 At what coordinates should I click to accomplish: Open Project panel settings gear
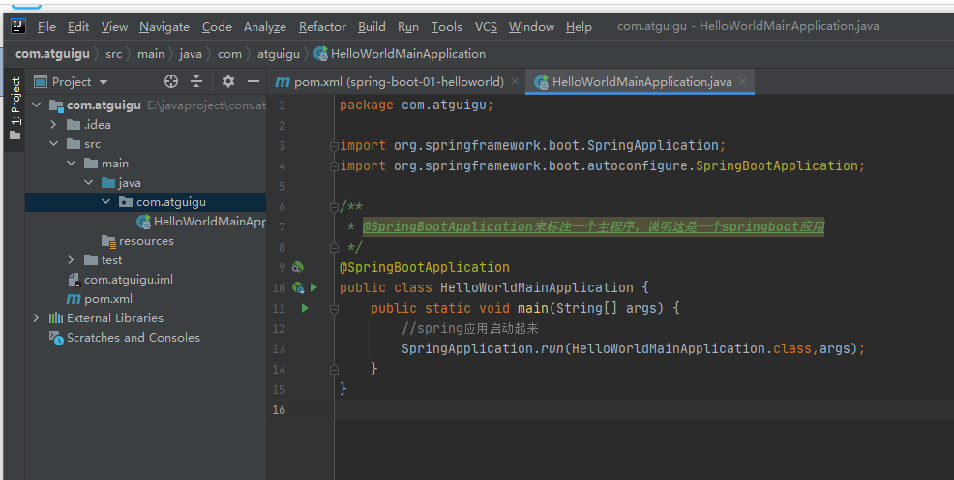point(228,82)
